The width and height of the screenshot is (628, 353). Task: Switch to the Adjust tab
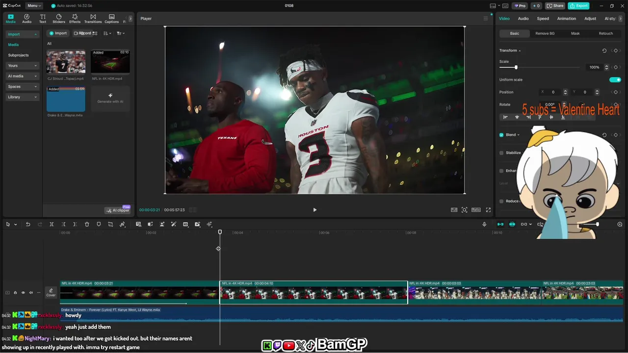590,19
